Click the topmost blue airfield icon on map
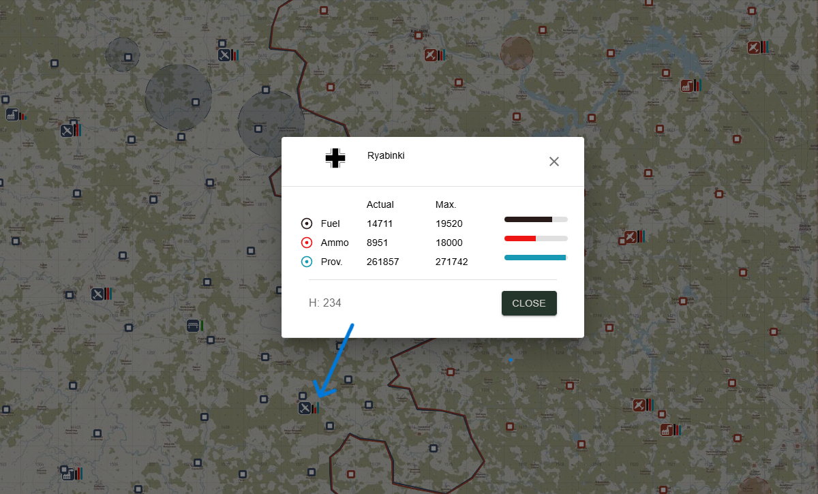The height and width of the screenshot is (494, 818). [x=224, y=55]
